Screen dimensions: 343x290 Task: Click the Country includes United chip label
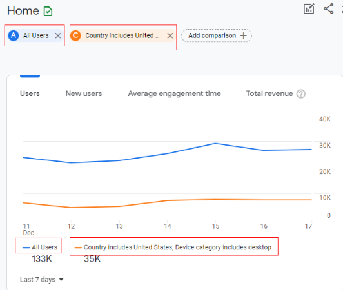coord(122,35)
